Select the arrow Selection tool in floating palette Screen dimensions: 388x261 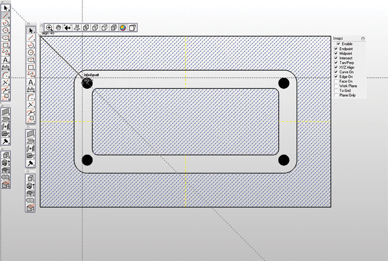click(31, 31)
